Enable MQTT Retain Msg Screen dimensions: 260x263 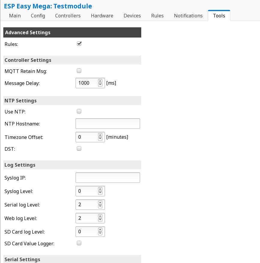pos(79,71)
